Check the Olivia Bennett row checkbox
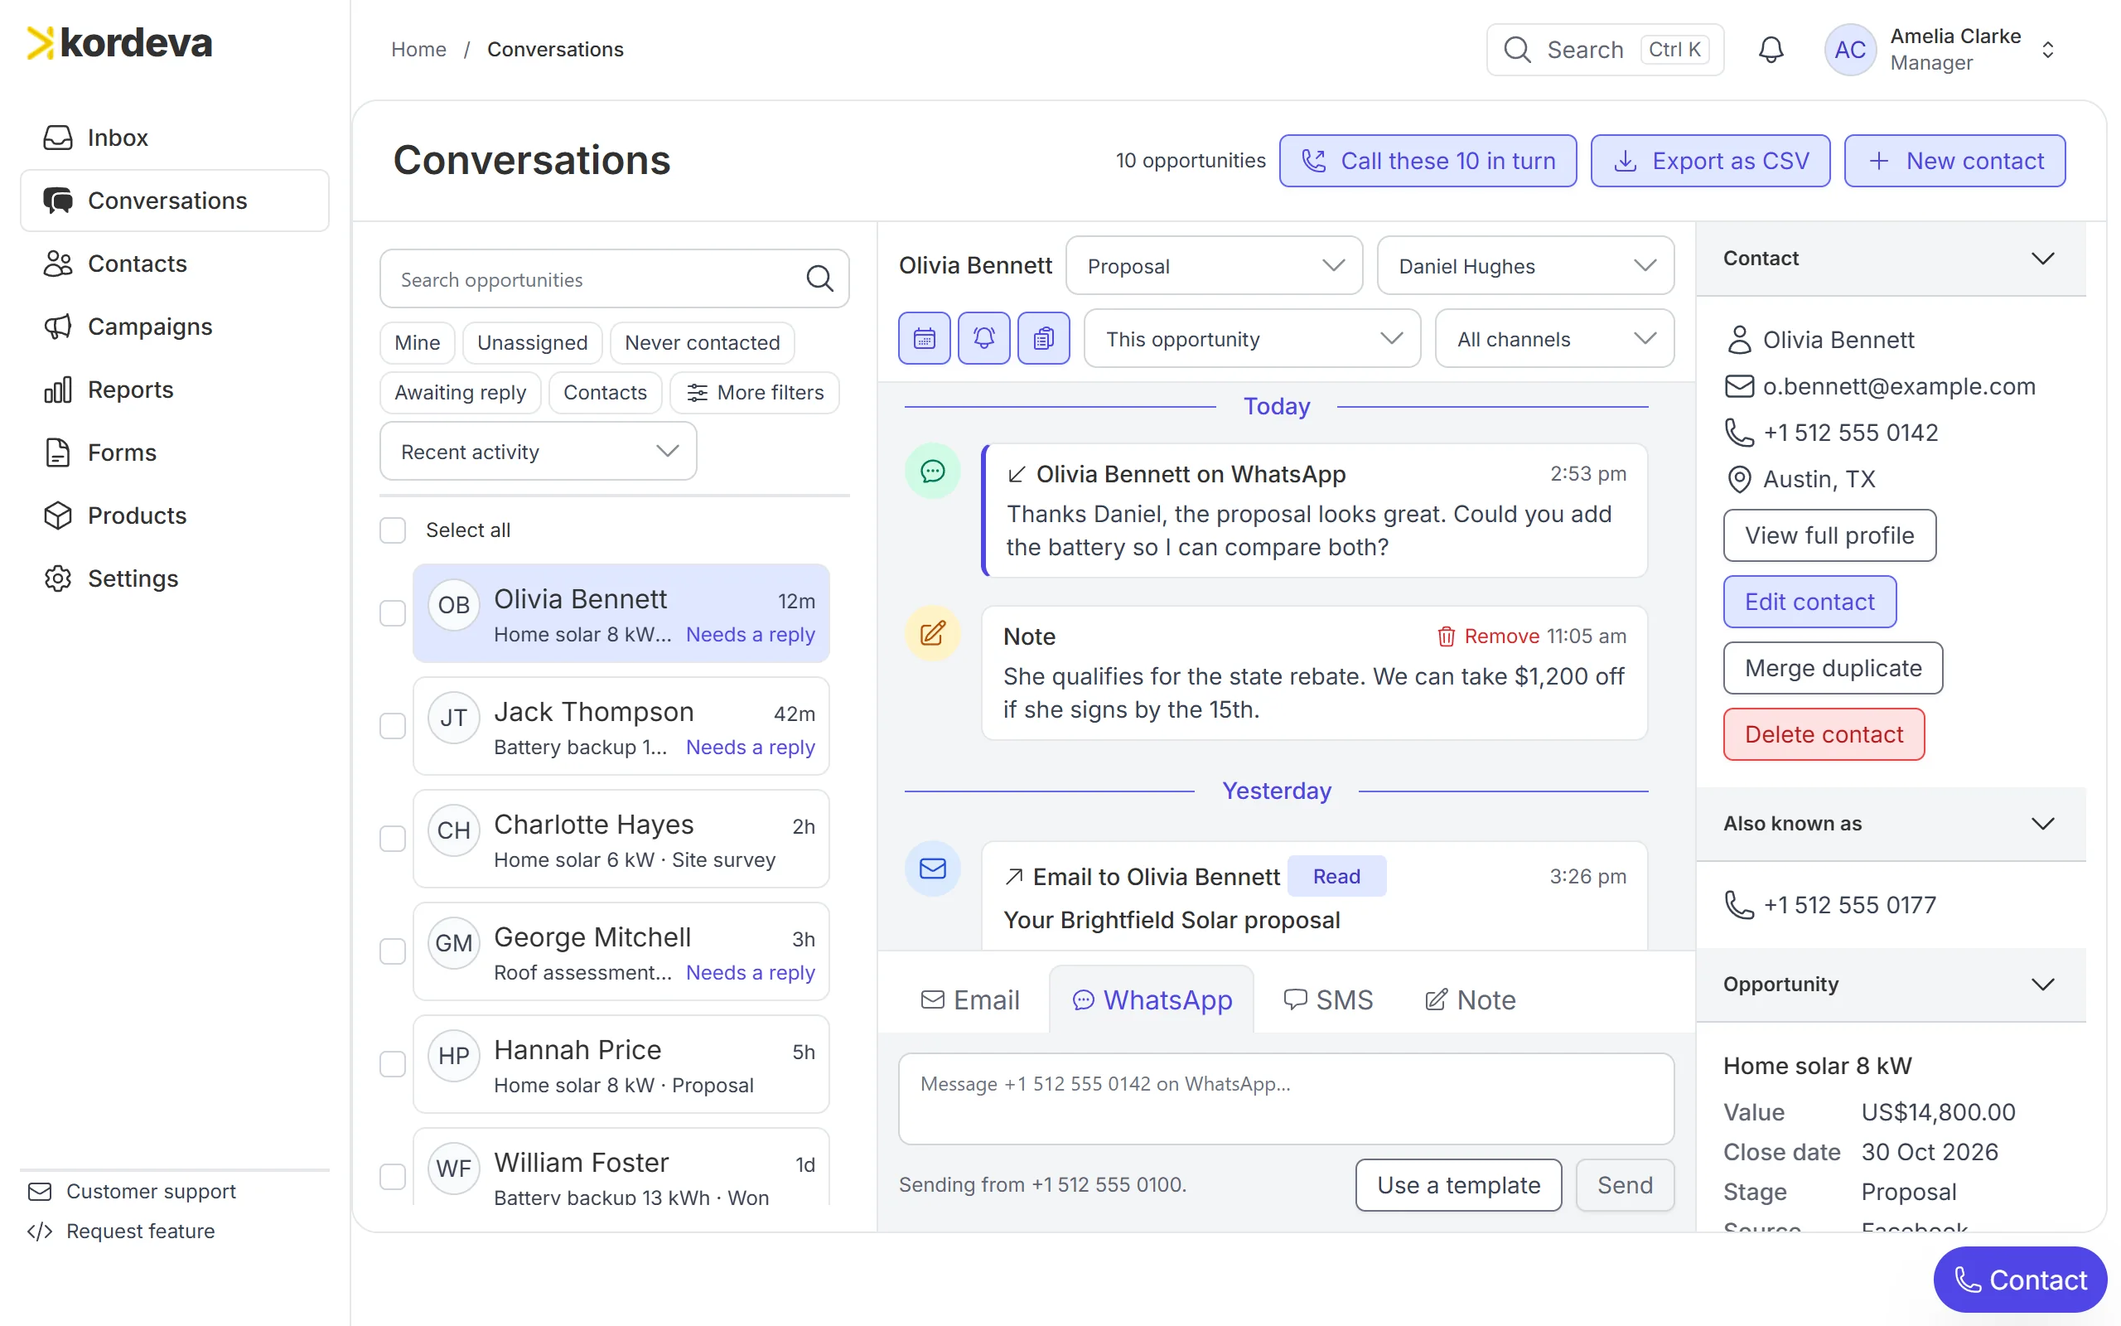This screenshot has height=1326, width=2121. tap(393, 613)
